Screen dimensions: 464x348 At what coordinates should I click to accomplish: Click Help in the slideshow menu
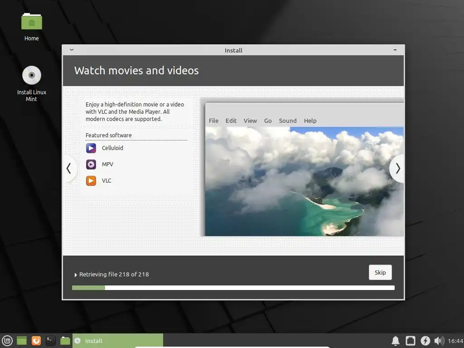(310, 121)
